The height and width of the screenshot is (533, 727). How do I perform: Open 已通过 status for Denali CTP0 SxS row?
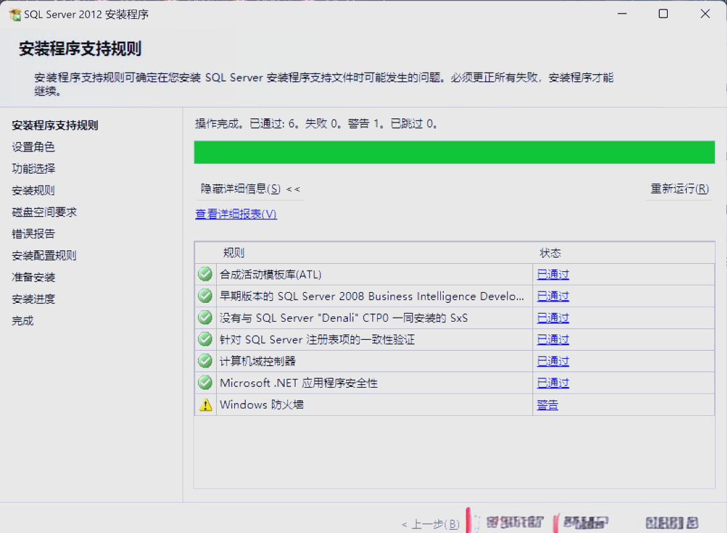(553, 318)
